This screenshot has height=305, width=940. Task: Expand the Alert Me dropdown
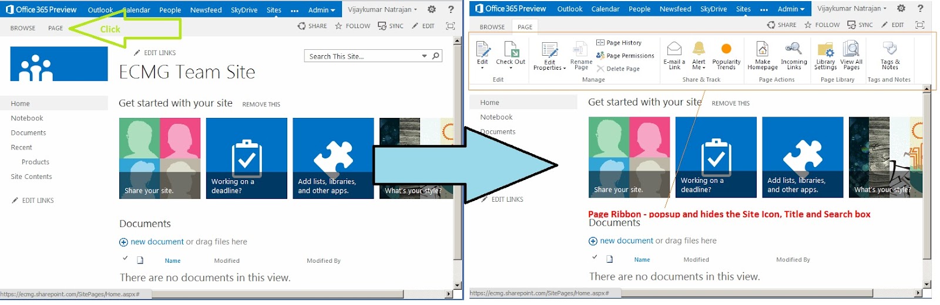tap(703, 67)
